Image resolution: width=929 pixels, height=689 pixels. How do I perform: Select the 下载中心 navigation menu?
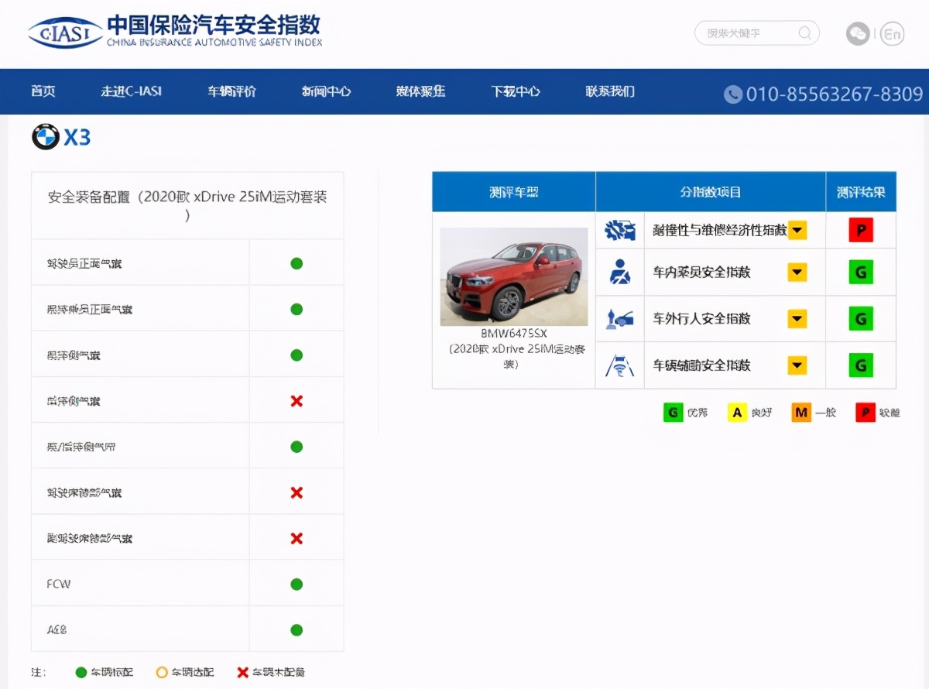(515, 91)
